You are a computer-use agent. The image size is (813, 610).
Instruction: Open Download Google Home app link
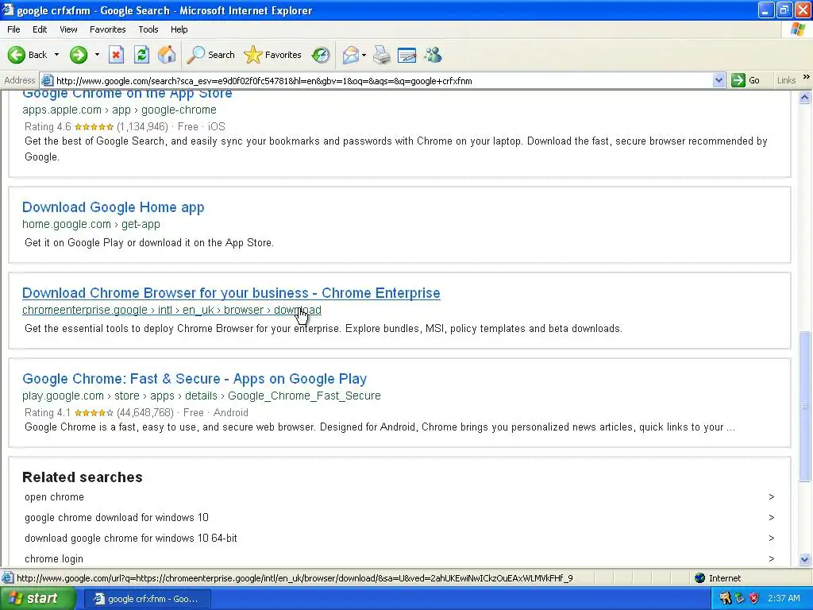coord(113,207)
